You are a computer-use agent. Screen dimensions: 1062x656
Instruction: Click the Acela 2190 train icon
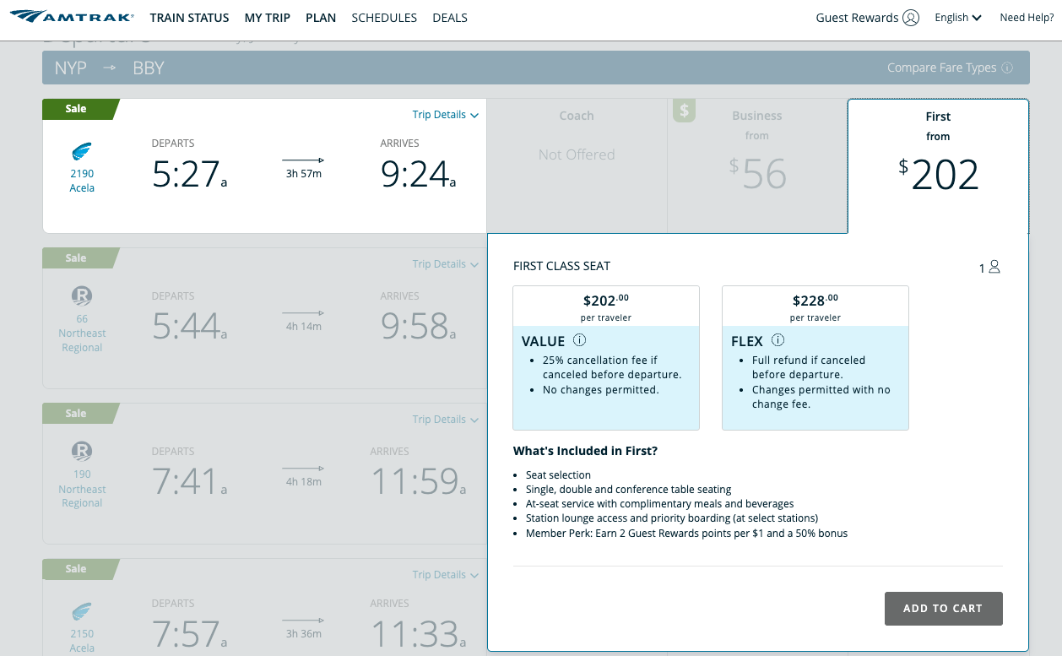click(82, 152)
